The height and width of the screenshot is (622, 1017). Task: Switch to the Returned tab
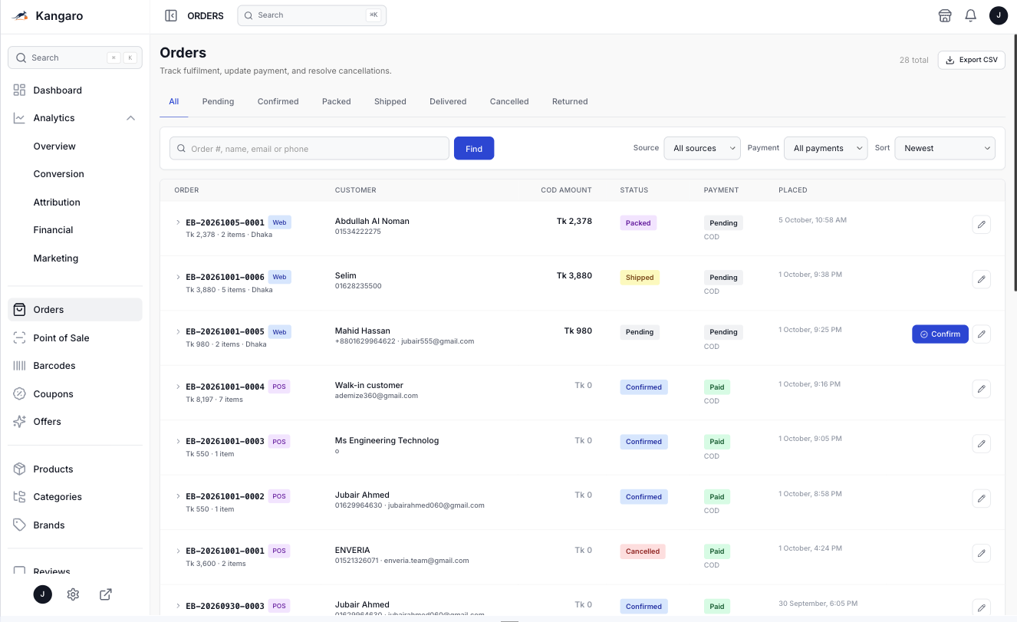click(570, 101)
